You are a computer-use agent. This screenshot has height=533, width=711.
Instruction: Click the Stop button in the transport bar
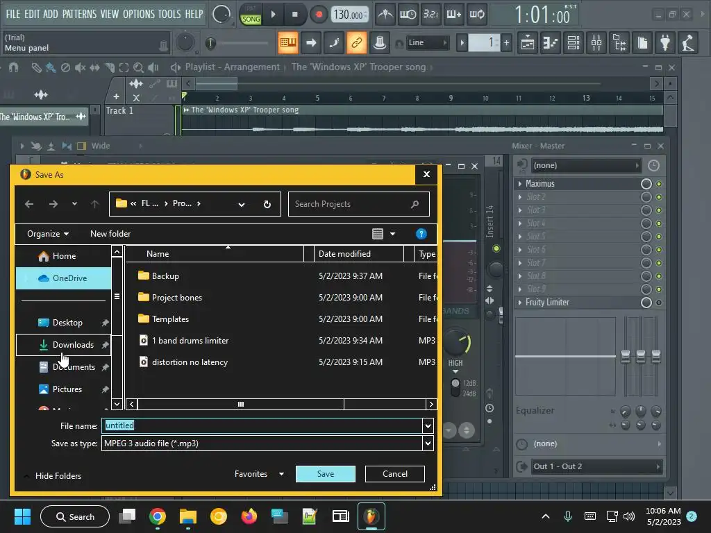click(x=294, y=15)
